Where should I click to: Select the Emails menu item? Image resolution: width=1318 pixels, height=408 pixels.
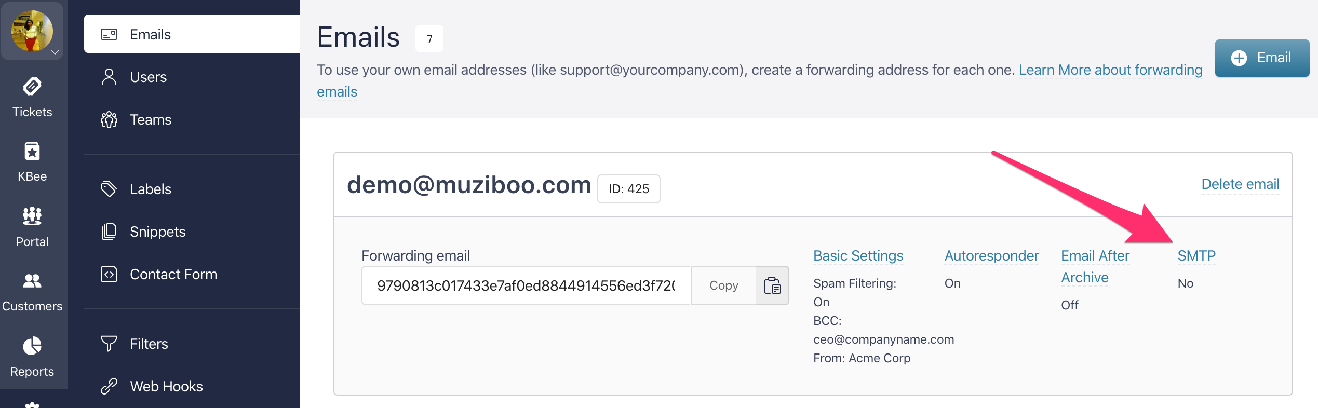192,34
